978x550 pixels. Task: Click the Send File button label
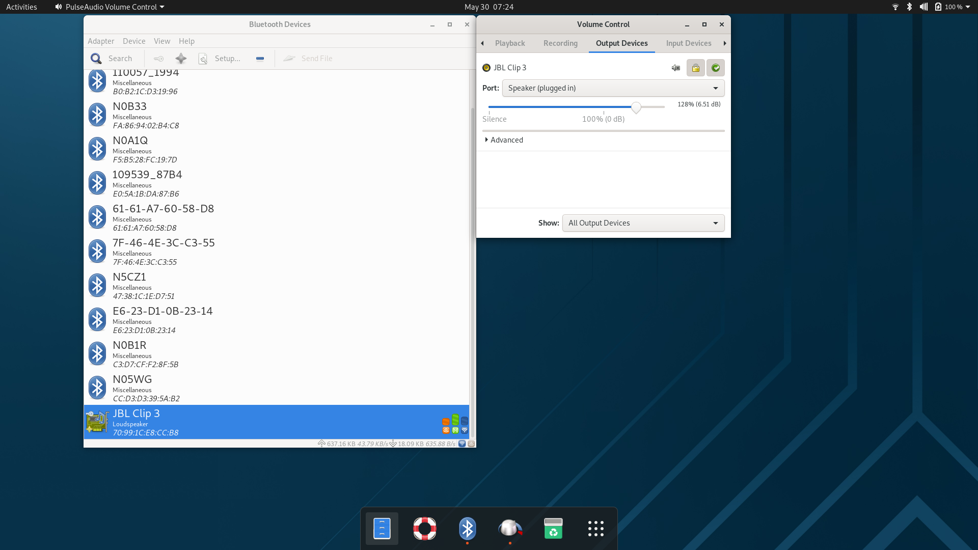(x=317, y=59)
